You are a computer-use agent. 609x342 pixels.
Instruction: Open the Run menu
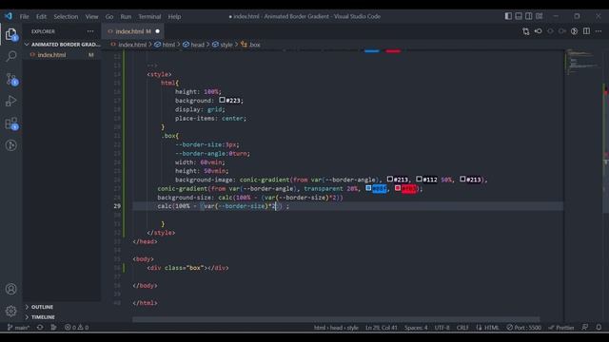click(126, 16)
